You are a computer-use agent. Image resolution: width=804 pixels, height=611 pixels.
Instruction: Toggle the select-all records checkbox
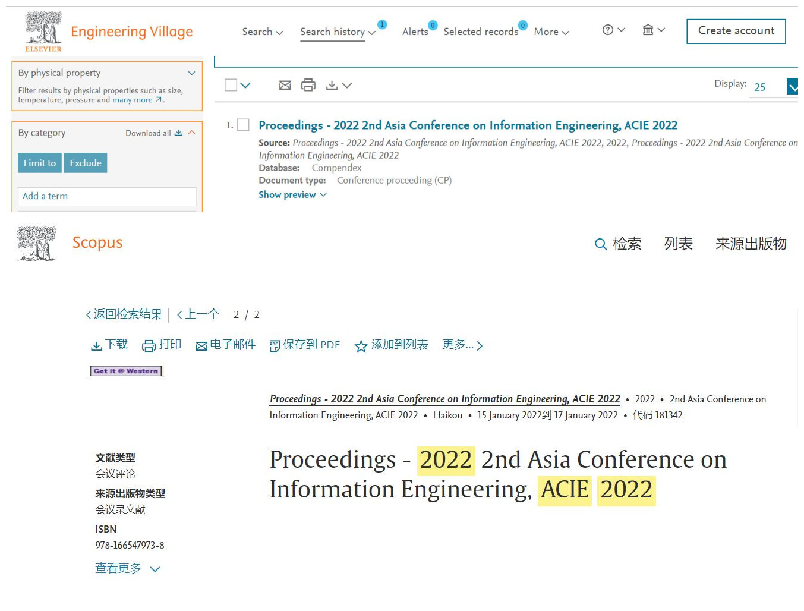click(231, 85)
